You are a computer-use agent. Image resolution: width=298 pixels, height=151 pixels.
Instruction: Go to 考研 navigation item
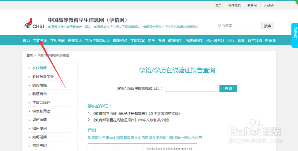coord(162,40)
